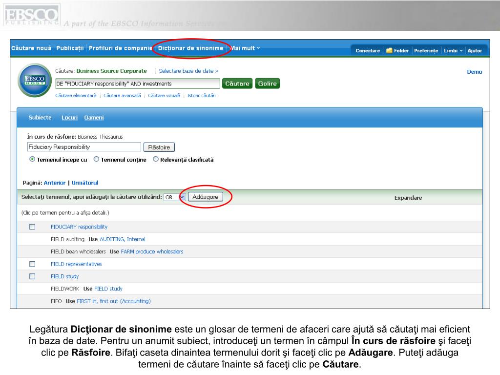This screenshot has width=500, height=375.
Task: Open the Preferințe link
Action: point(426,50)
